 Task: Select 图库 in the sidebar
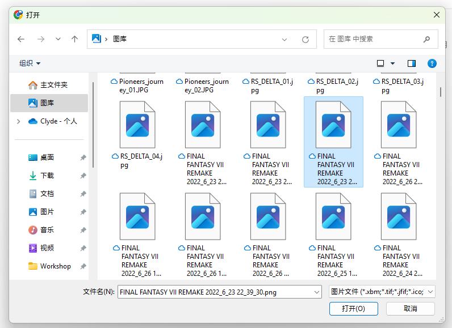(x=49, y=103)
